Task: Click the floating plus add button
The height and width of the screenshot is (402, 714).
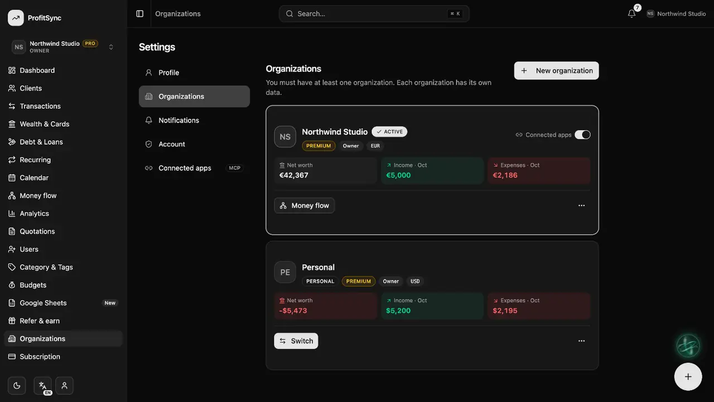Action: click(688, 376)
